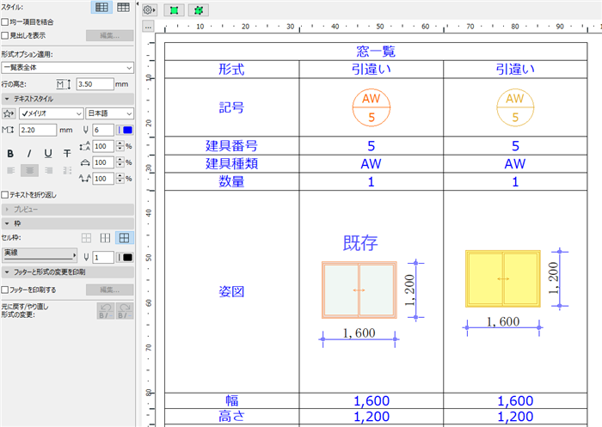
Task: Adjust the line spacing percent stepper
Action: tap(120, 146)
